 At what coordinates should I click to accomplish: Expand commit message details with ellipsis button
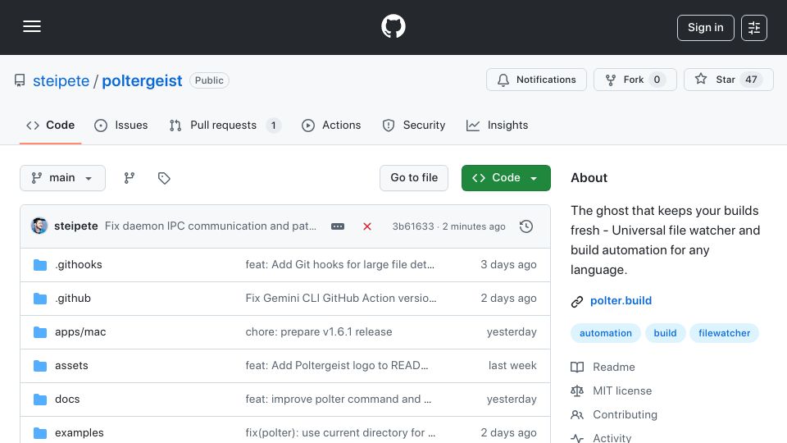338,226
